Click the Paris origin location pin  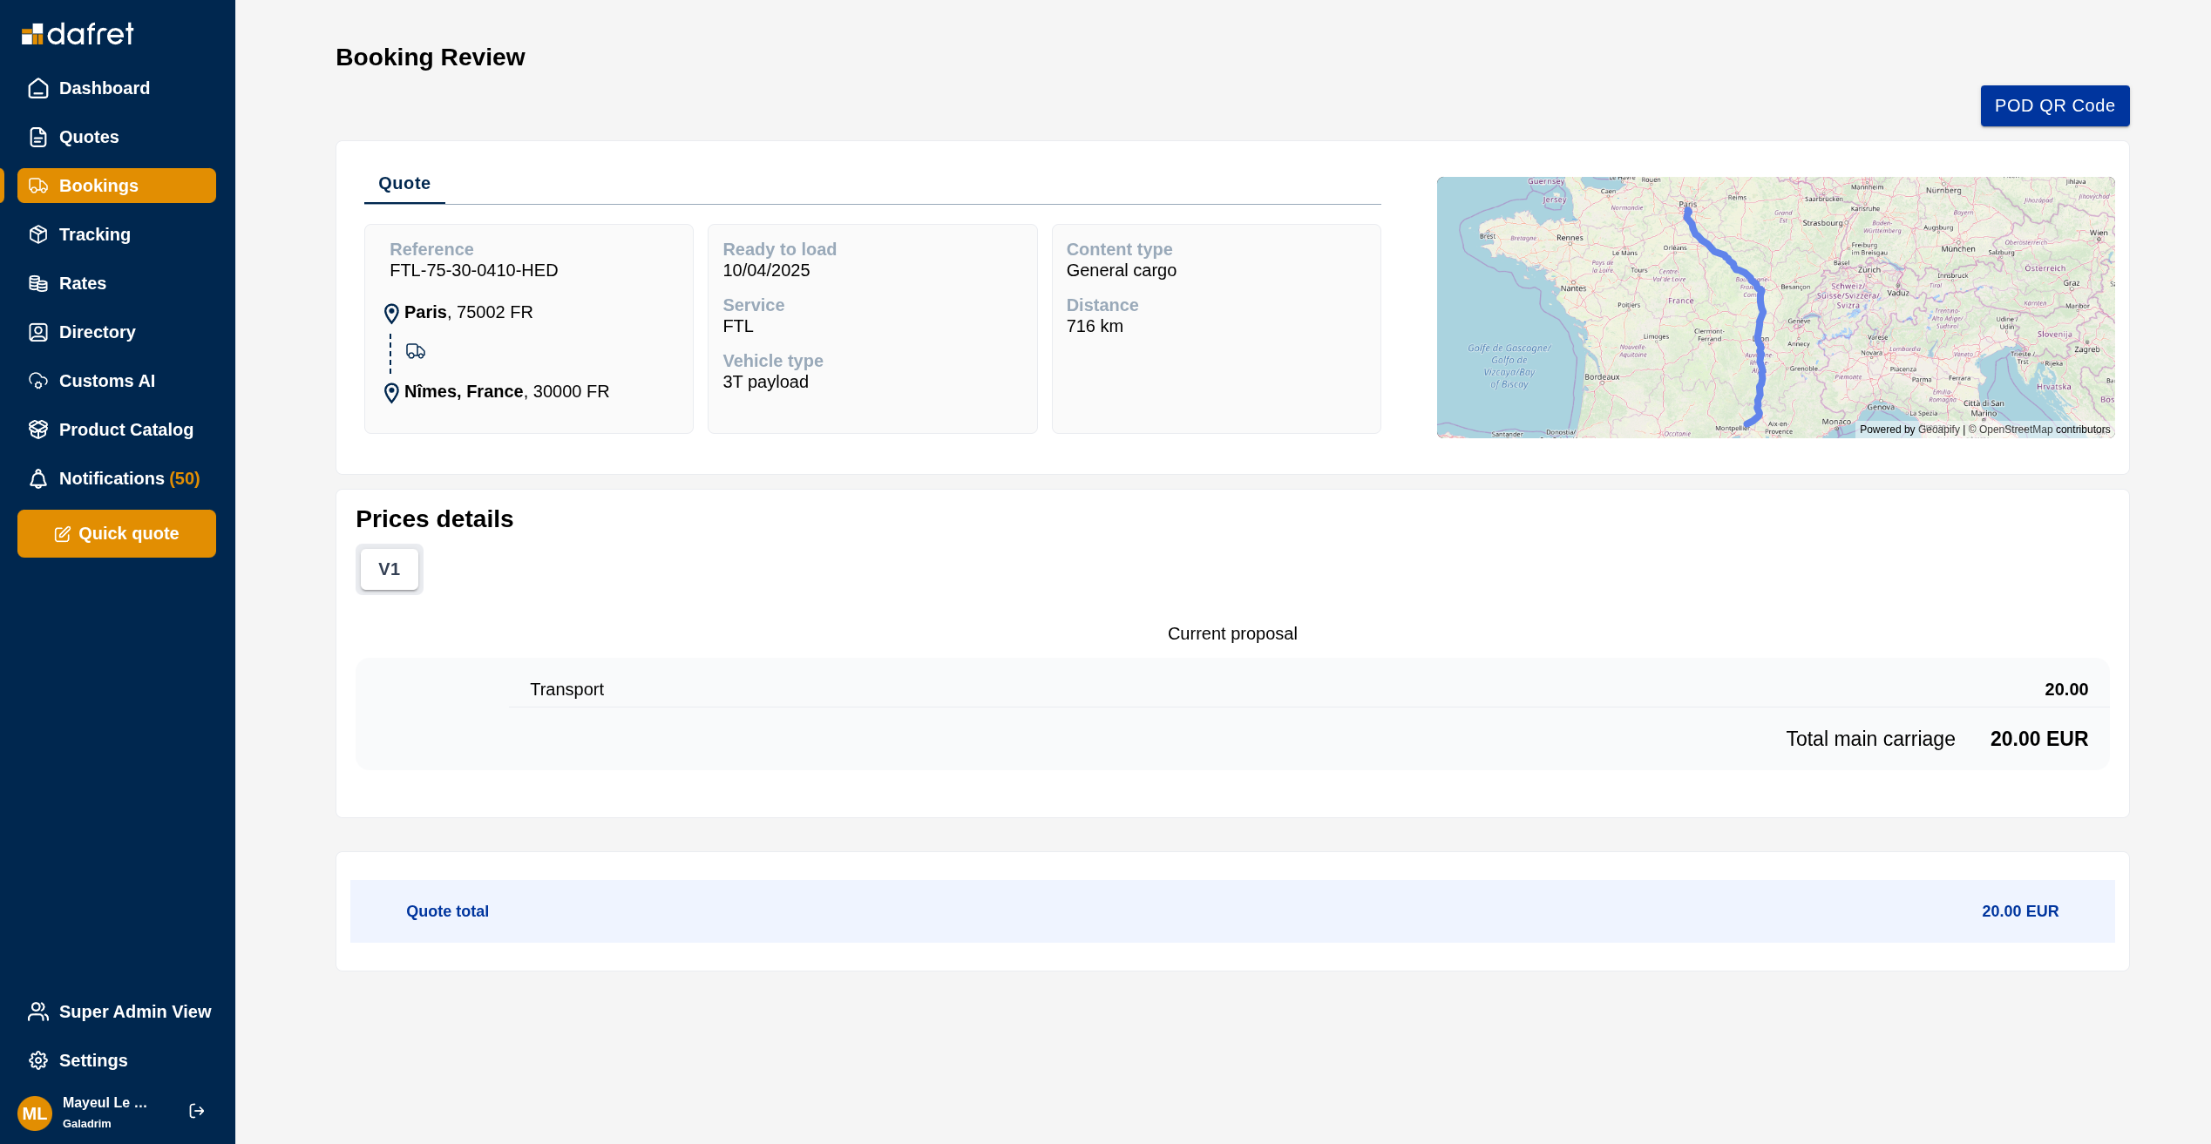point(391,314)
